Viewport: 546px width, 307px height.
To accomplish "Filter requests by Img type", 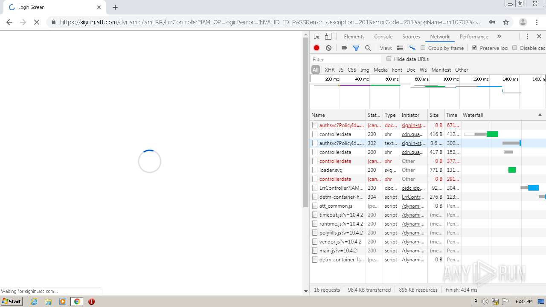I will 365,70.
